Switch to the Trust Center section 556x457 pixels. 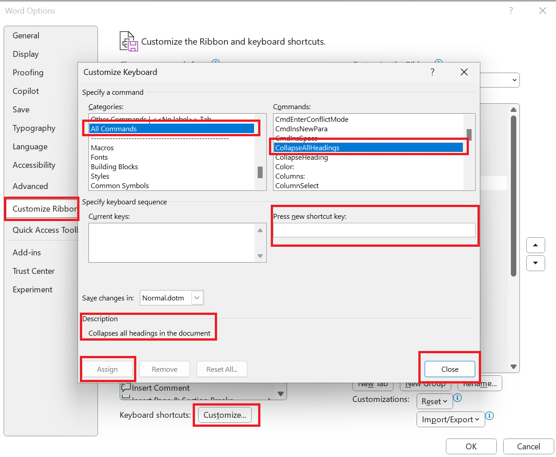33,271
